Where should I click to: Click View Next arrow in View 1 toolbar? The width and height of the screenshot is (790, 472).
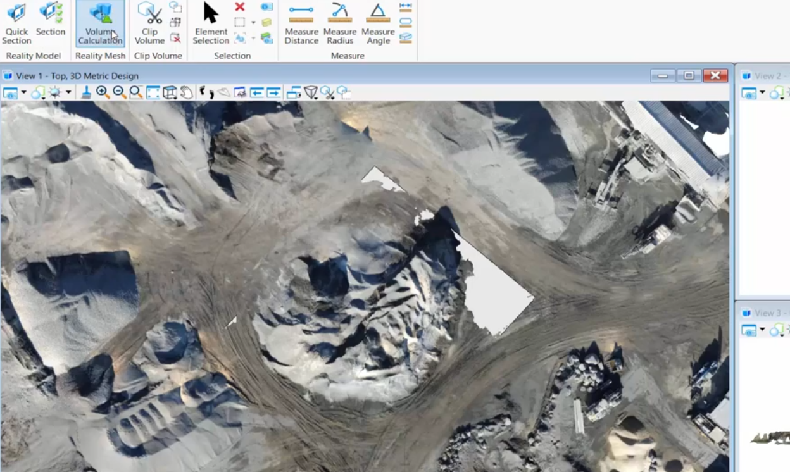[x=273, y=93]
